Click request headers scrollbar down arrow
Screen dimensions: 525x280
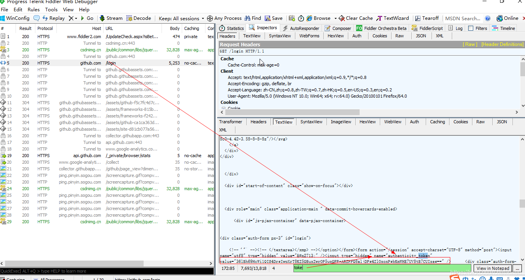pos(522,105)
